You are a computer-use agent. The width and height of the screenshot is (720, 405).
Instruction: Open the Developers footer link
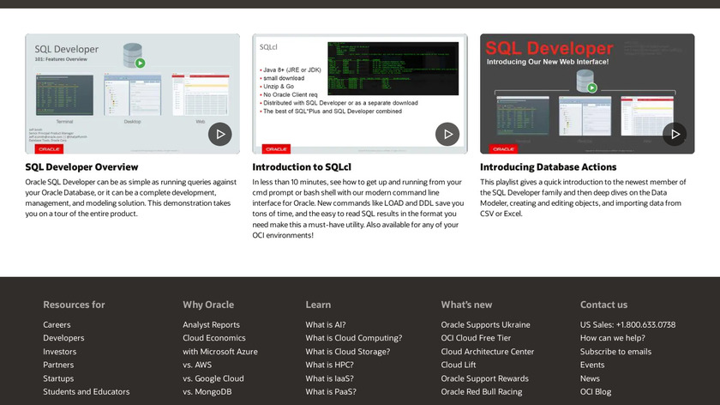click(63, 338)
